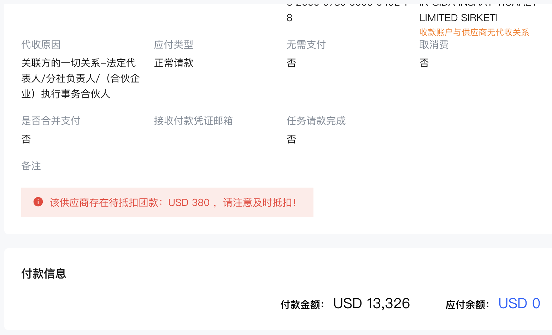
Task: Click the blue USD 0 balance link
Action: (x=519, y=304)
